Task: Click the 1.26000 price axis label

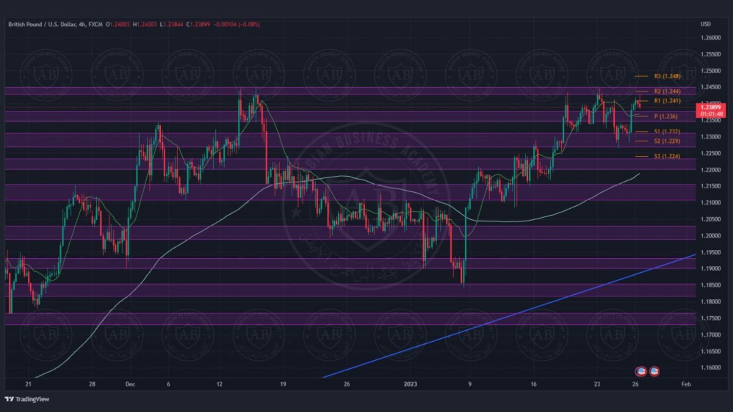Action: pyautogui.click(x=711, y=38)
